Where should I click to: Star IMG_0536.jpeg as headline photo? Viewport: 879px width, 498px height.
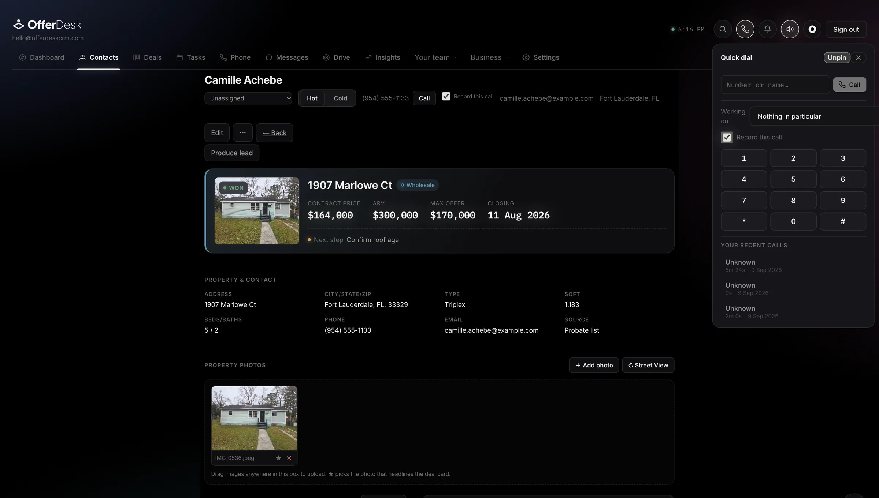(x=278, y=458)
